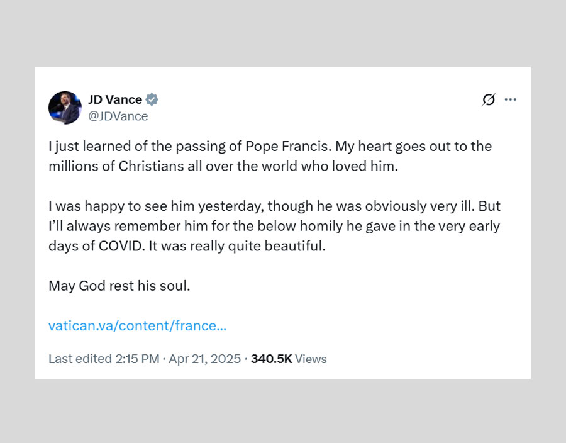Click the word "Views"
The width and height of the screenshot is (566, 443).
click(x=311, y=359)
